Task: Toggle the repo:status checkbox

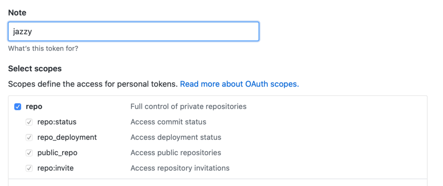Action: point(29,122)
